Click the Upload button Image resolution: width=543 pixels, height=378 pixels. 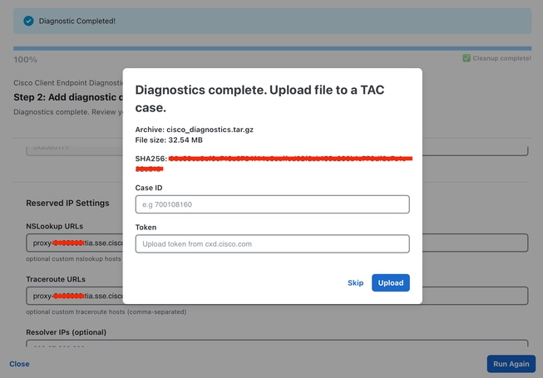(x=391, y=283)
